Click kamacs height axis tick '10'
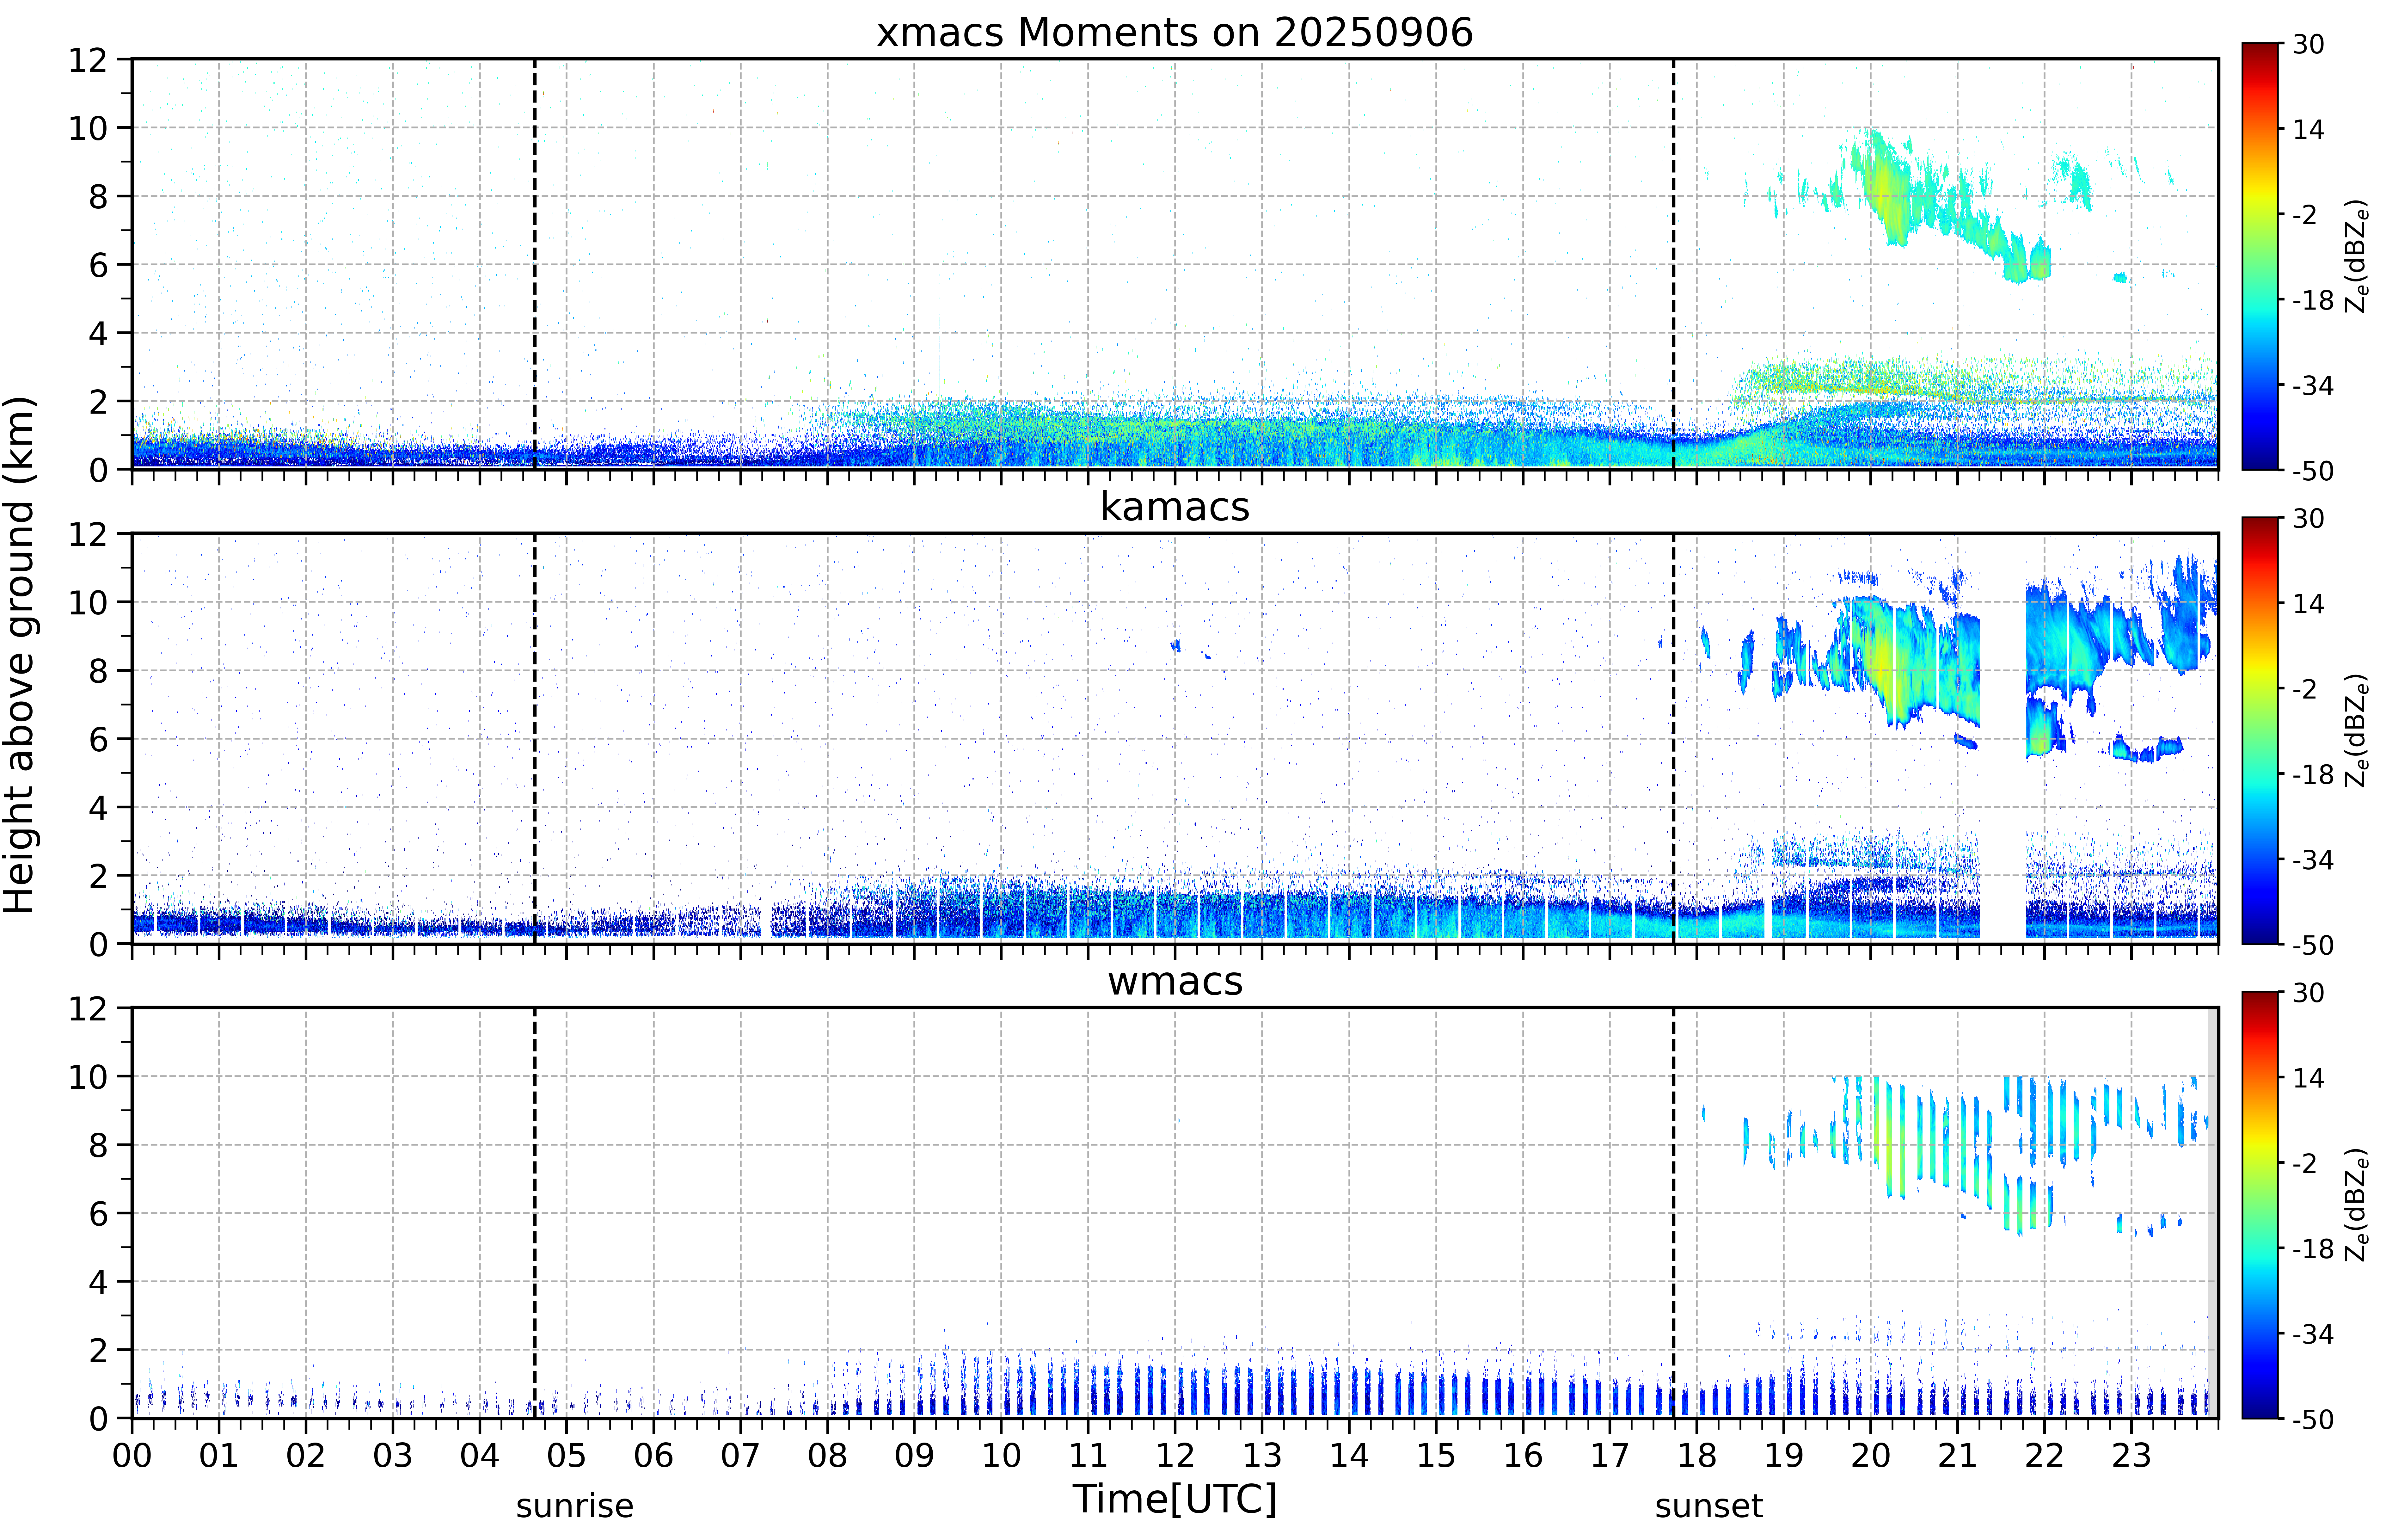2386x1540 pixels. [88, 602]
